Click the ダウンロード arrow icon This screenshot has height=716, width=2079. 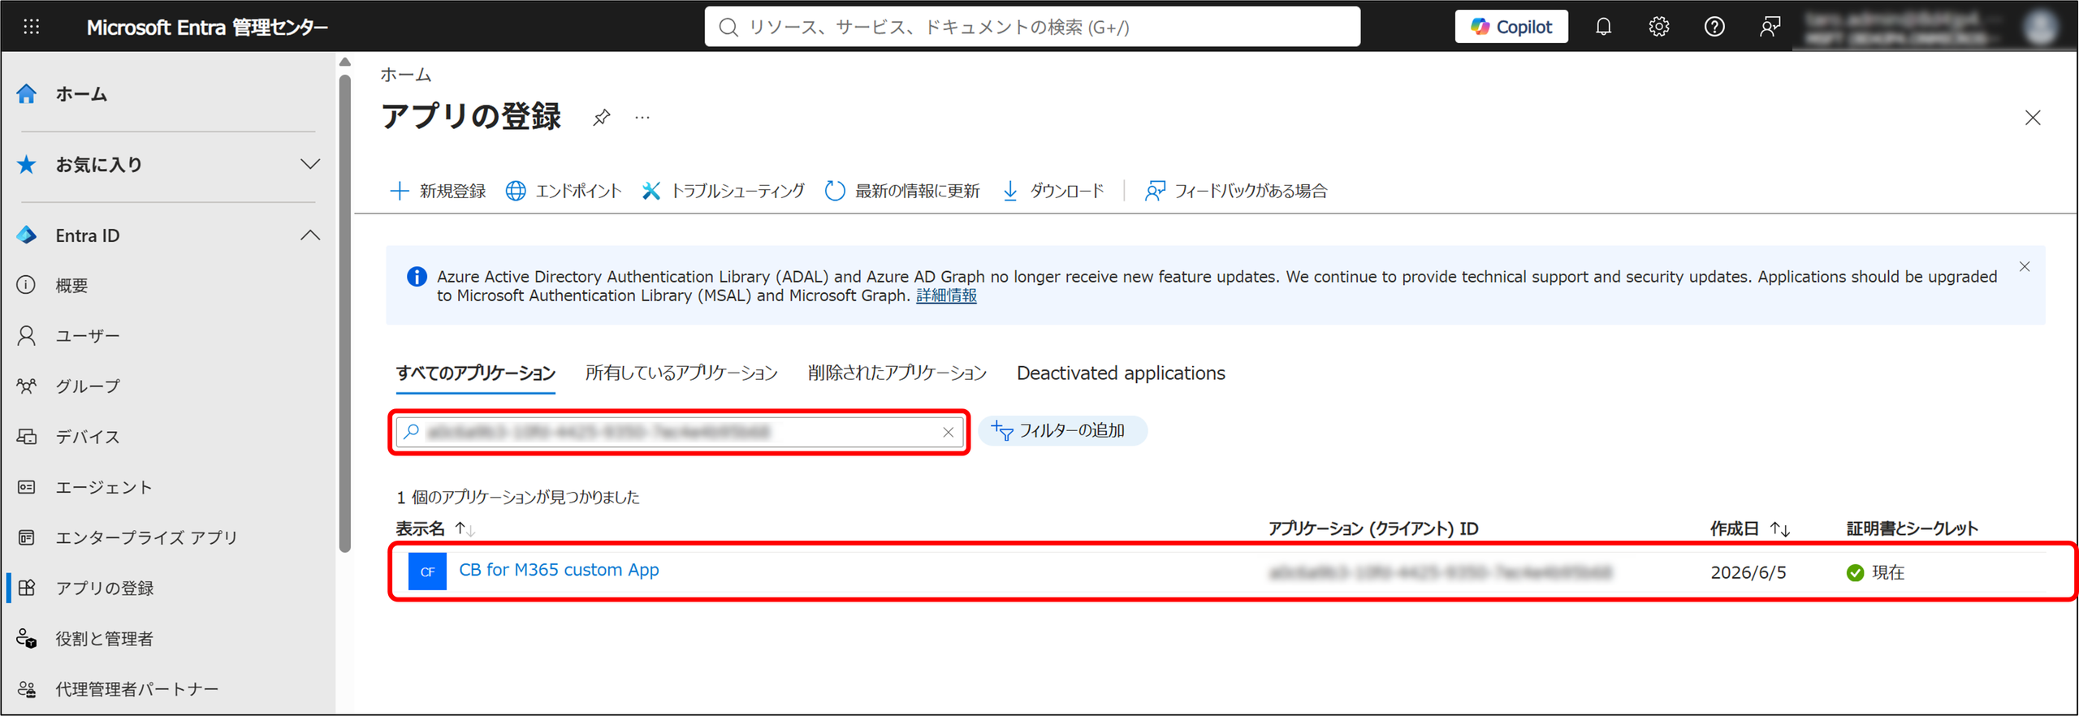pos(1010,191)
